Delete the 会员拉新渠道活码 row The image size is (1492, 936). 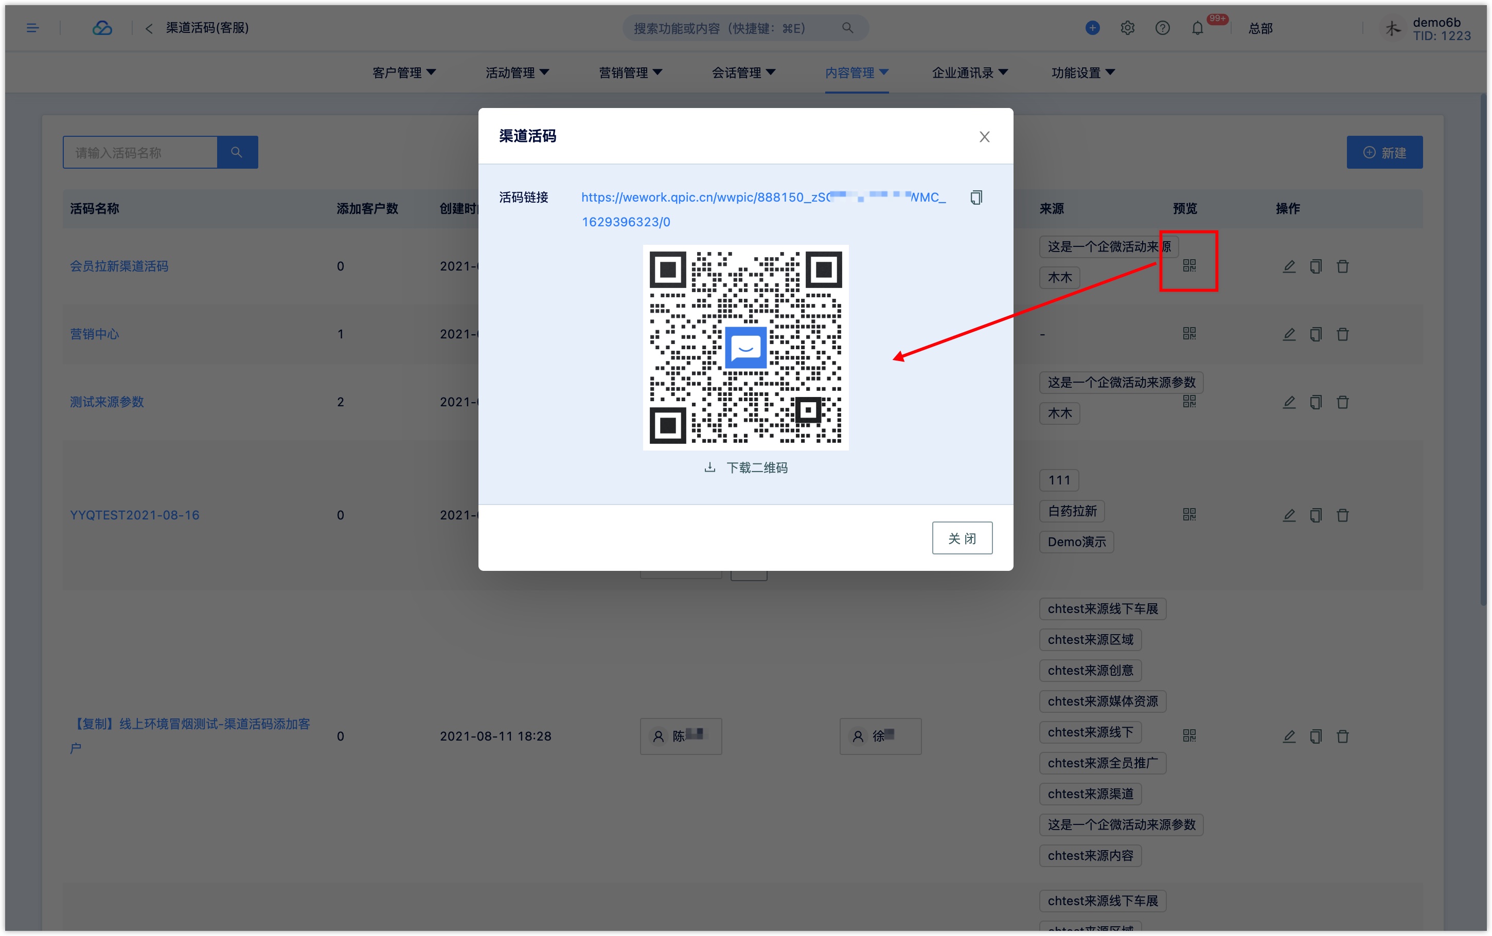[x=1342, y=266]
